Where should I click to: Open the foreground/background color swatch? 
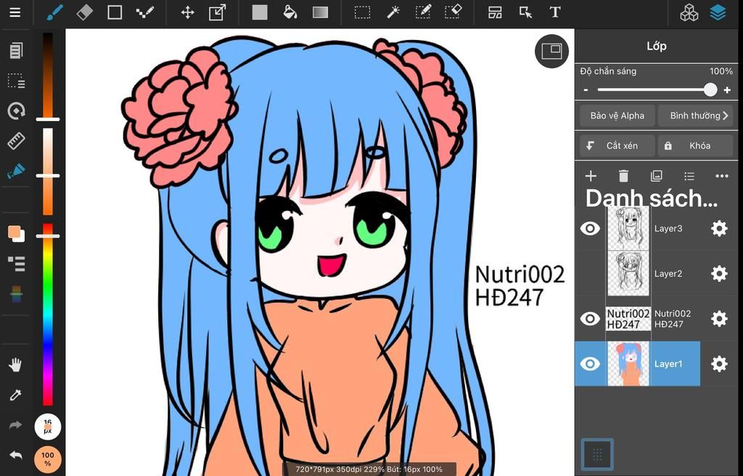(x=16, y=234)
